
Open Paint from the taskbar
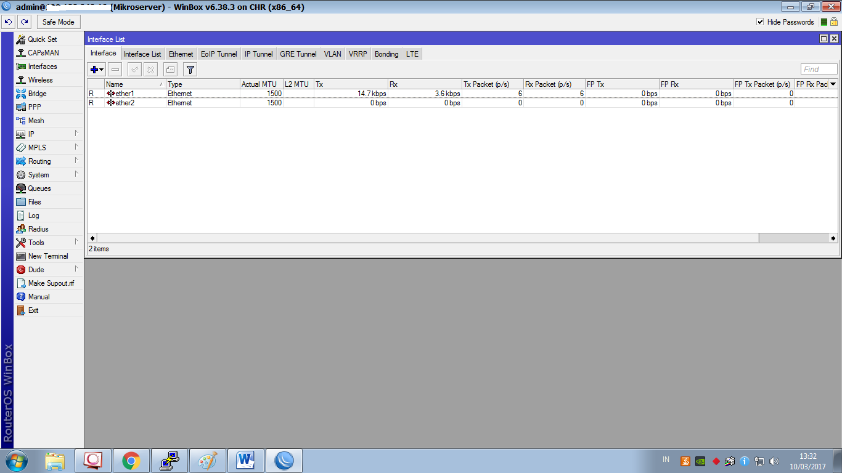click(208, 461)
